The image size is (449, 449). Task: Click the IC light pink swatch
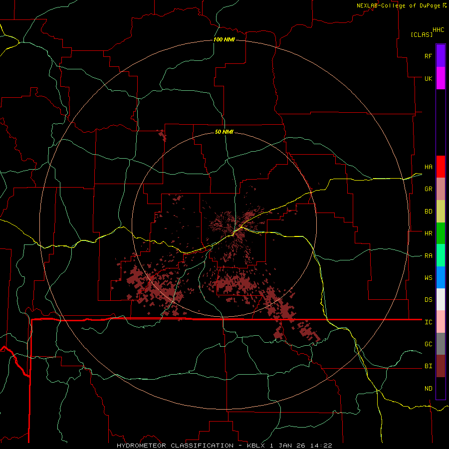point(441,322)
